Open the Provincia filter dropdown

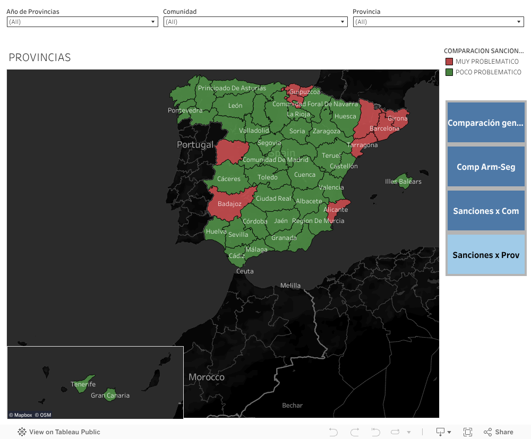click(439, 22)
